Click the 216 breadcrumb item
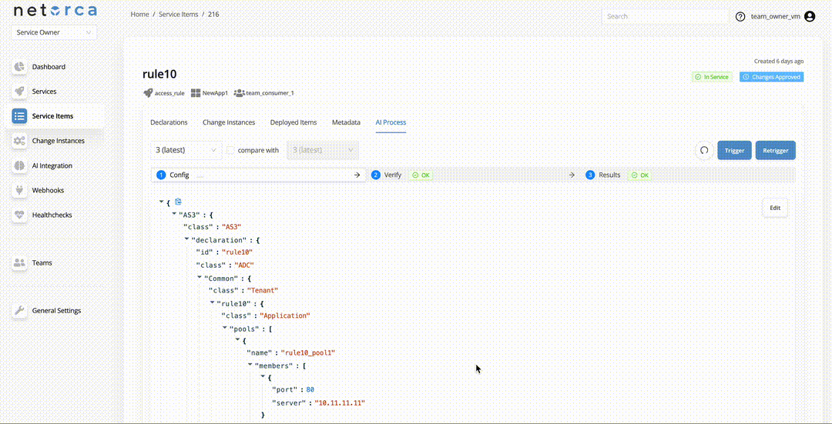 click(x=213, y=15)
